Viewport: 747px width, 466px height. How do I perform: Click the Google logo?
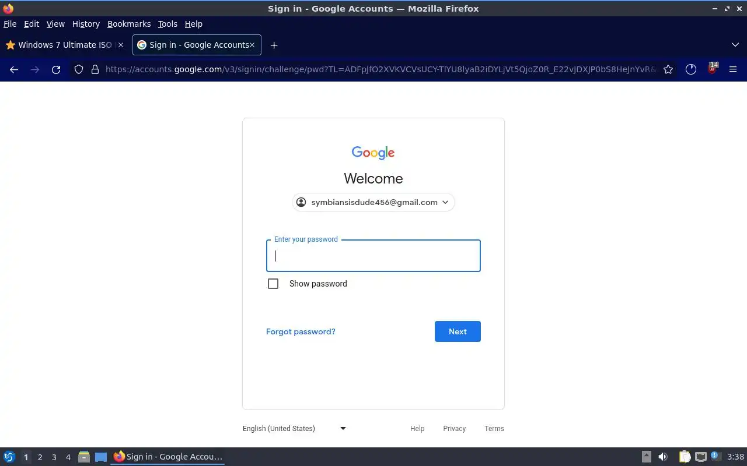click(373, 153)
